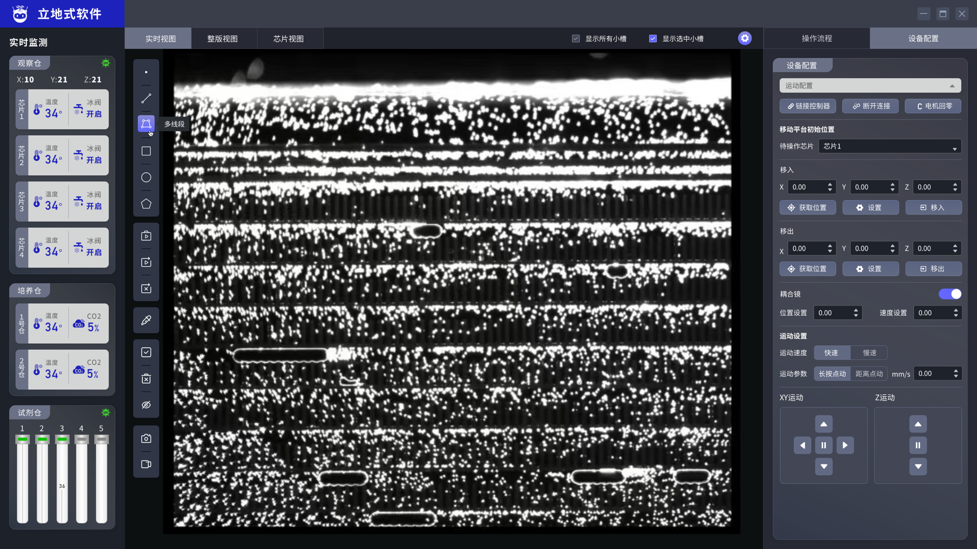The height and width of the screenshot is (549, 977).
Task: Open the 操作流程 tab
Action: coord(817,39)
